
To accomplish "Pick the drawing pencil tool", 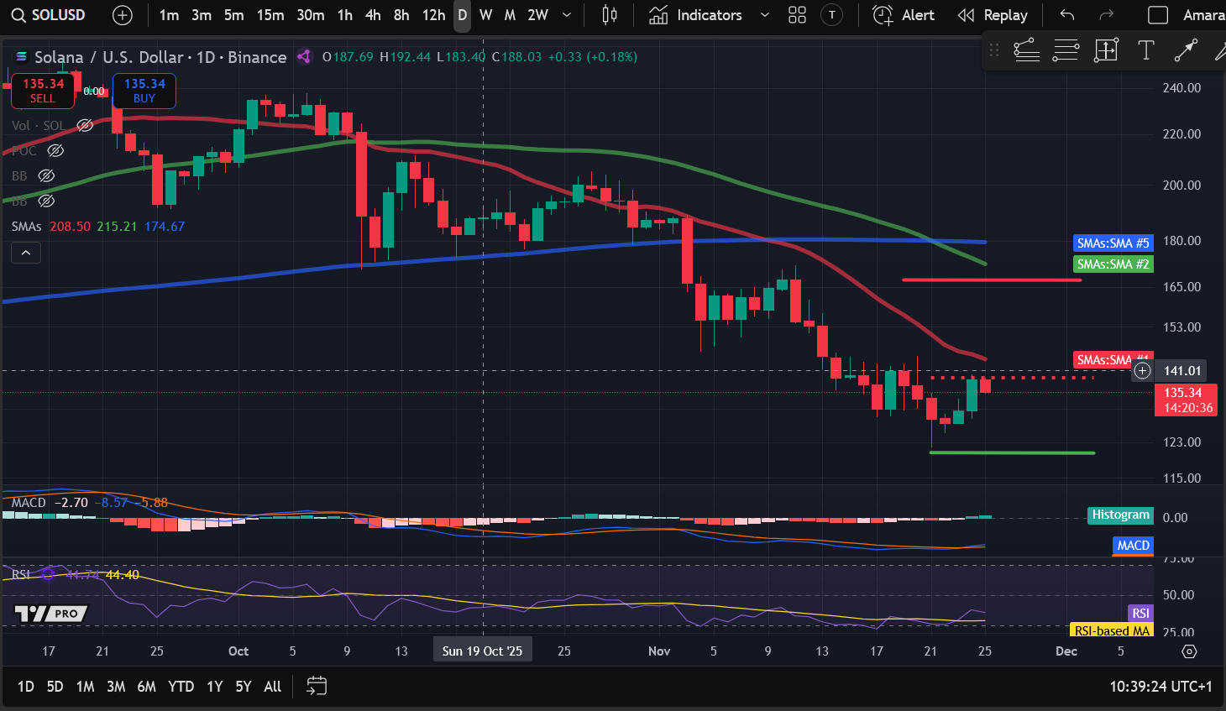I will (x=1222, y=50).
